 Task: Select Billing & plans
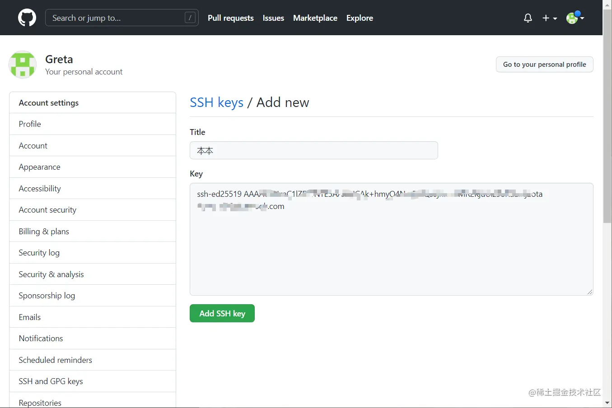tap(93, 231)
